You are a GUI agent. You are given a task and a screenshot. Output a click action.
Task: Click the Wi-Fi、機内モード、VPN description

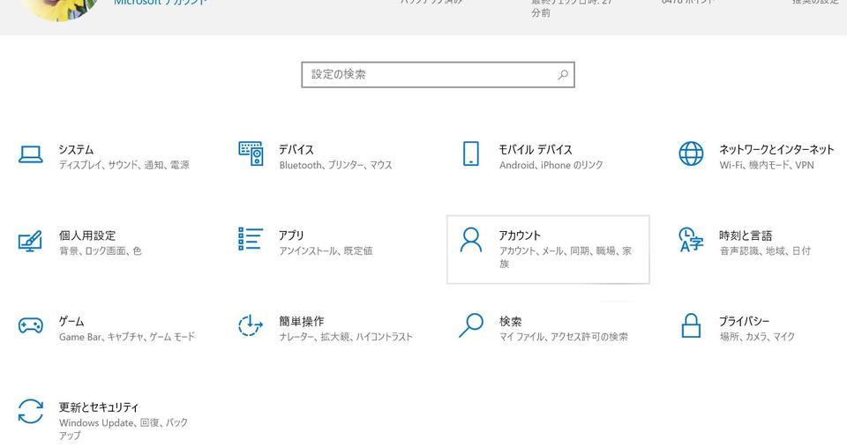(x=767, y=165)
